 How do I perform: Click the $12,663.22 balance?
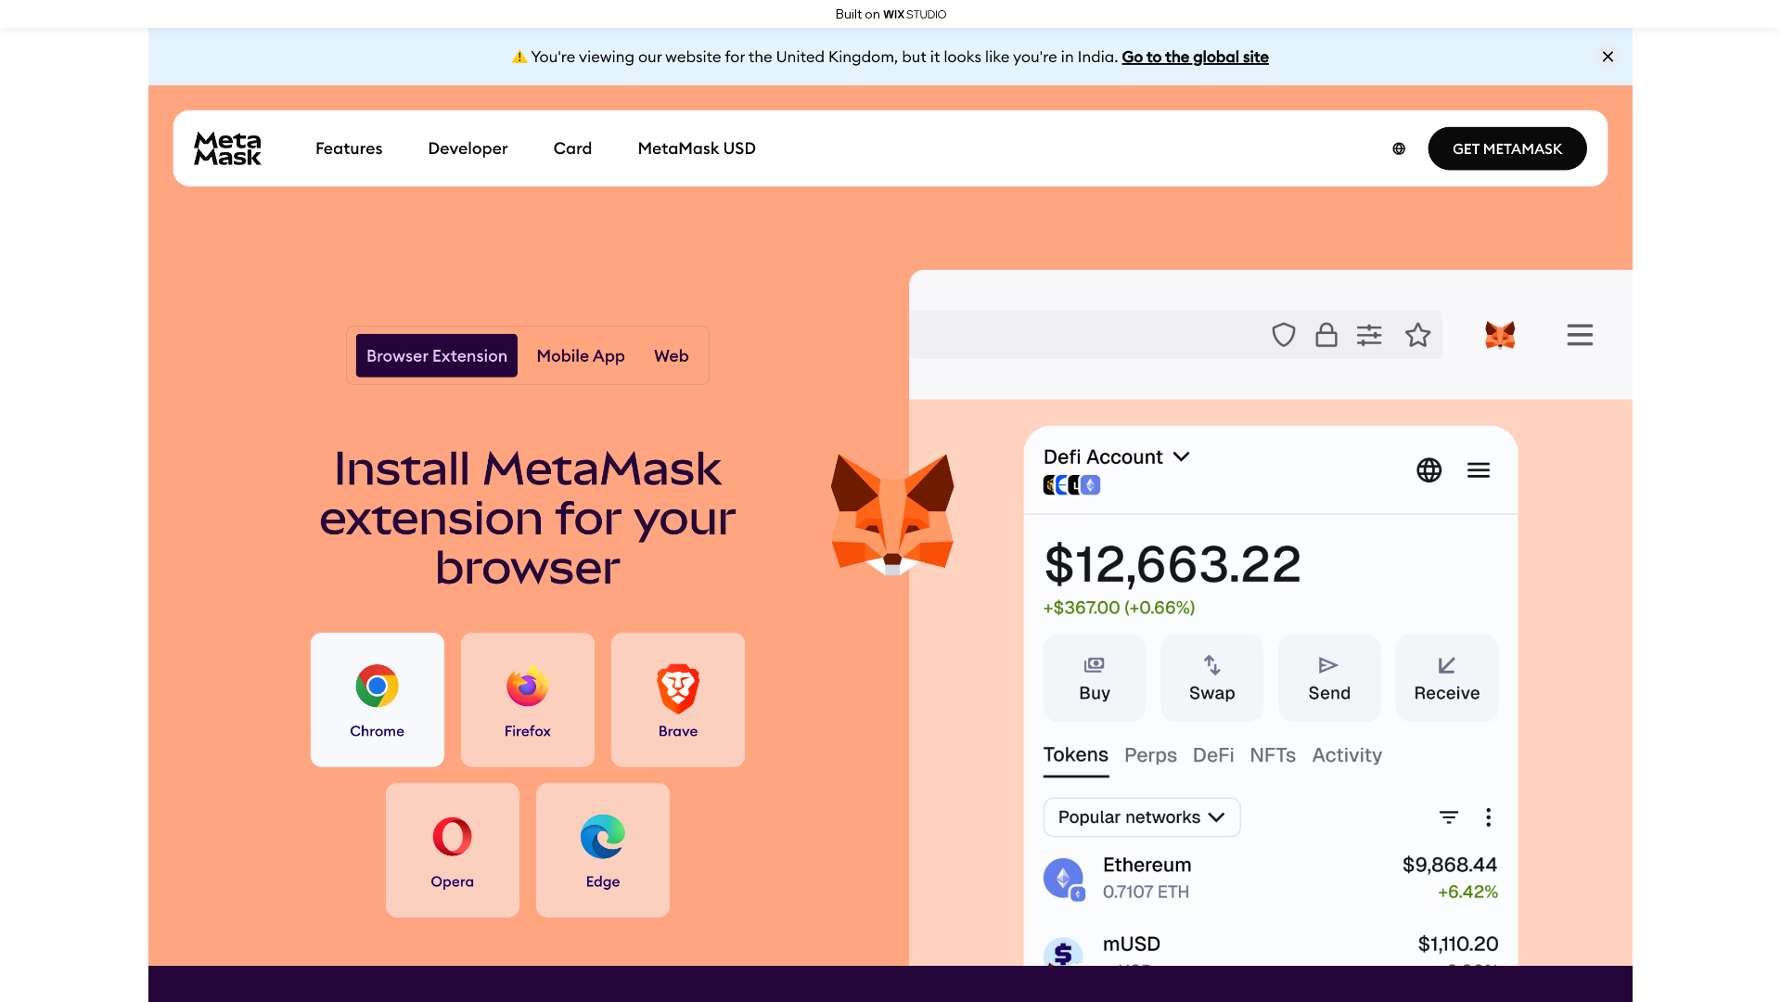point(1172,564)
